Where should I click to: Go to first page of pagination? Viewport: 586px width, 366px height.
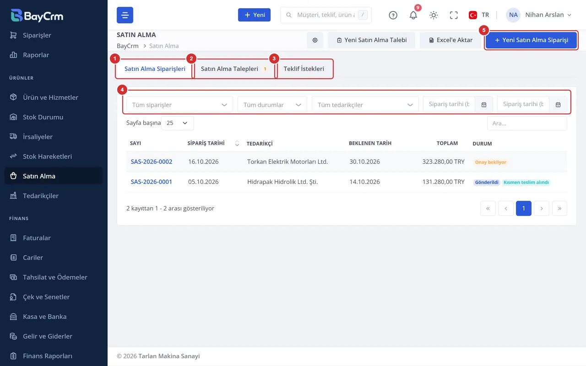coord(488,208)
